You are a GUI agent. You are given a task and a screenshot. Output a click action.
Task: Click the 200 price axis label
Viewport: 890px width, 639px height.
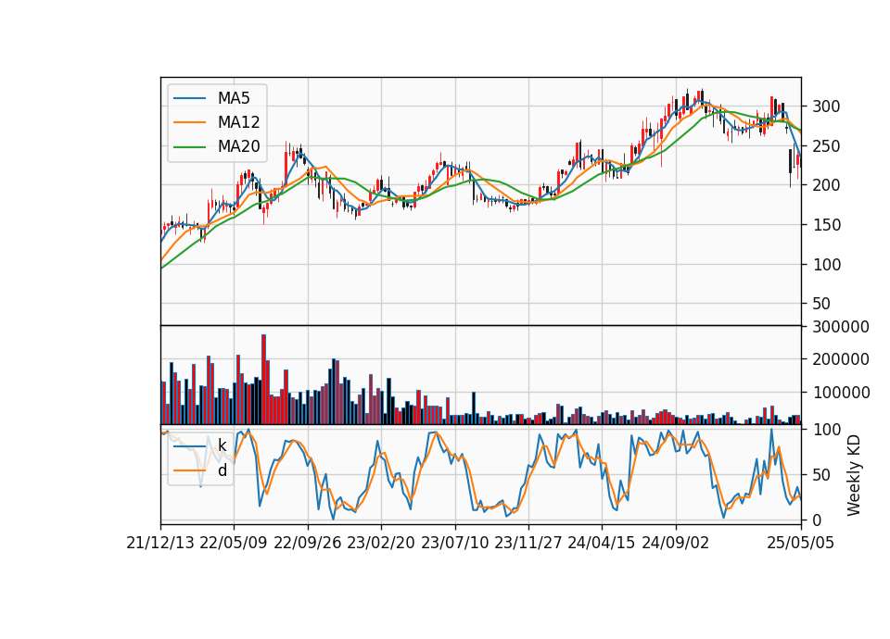[x=826, y=185]
